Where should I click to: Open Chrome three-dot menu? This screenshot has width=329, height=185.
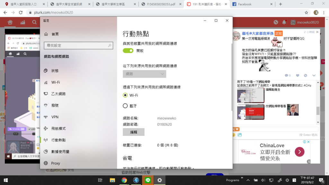(324, 13)
